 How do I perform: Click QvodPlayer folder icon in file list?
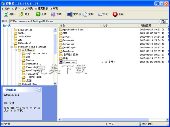tap(61, 48)
